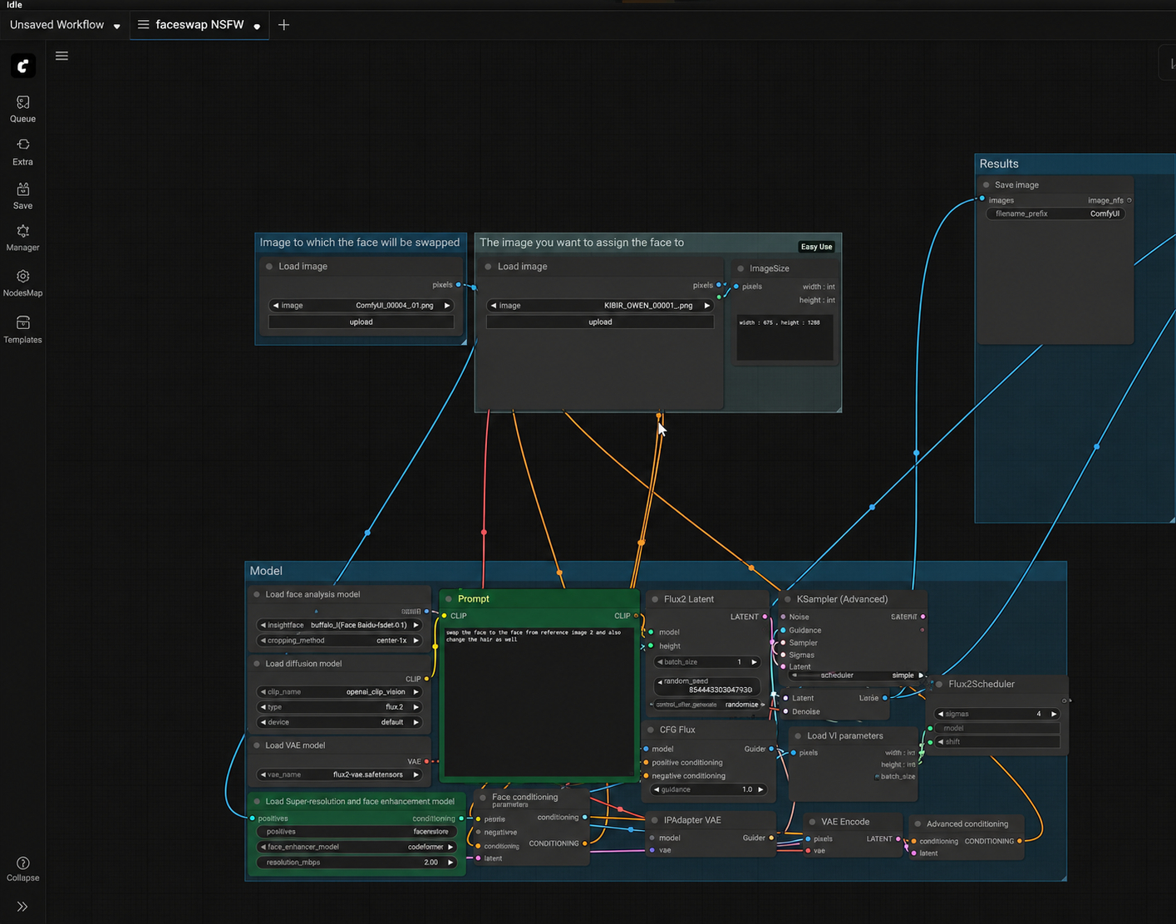Click previous arrow on KIBIR_OWEN_00001_.png image selector

coord(494,306)
